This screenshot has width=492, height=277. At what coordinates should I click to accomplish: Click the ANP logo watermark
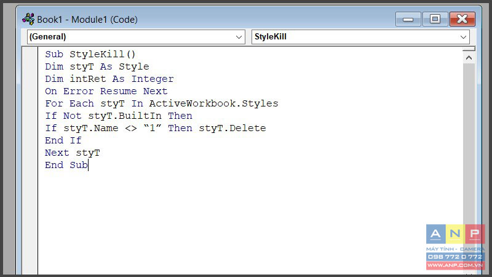click(455, 235)
